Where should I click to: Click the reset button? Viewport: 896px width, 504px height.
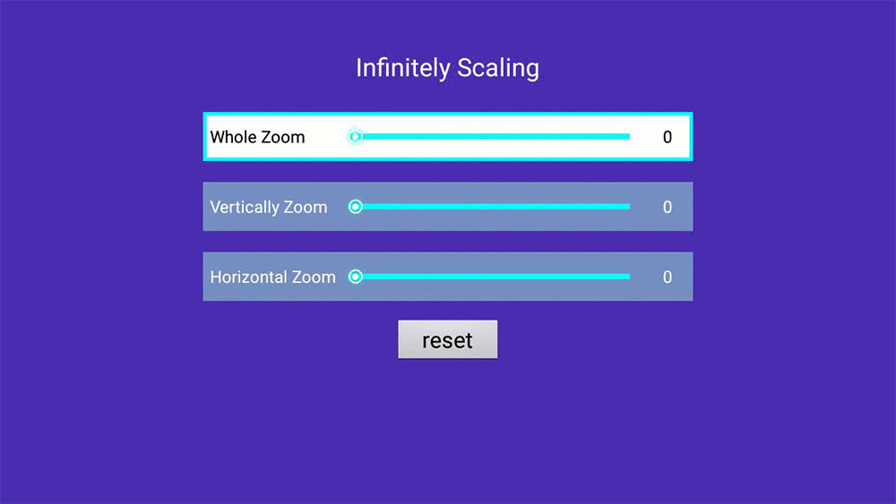(x=447, y=339)
